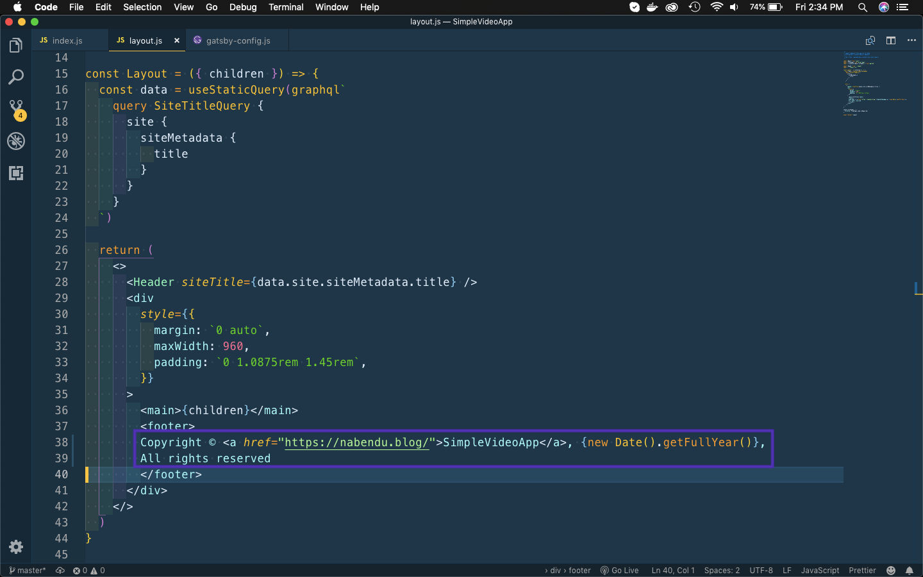Click the battery 74% indicator
Image resolution: width=923 pixels, height=577 pixels.
[x=766, y=7]
